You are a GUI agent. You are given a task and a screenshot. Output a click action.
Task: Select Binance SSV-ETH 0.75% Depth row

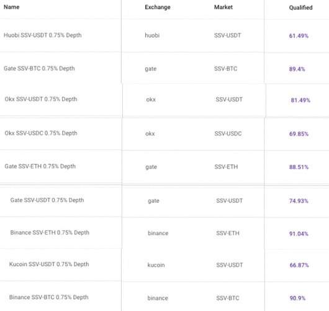pyautogui.click(x=164, y=233)
